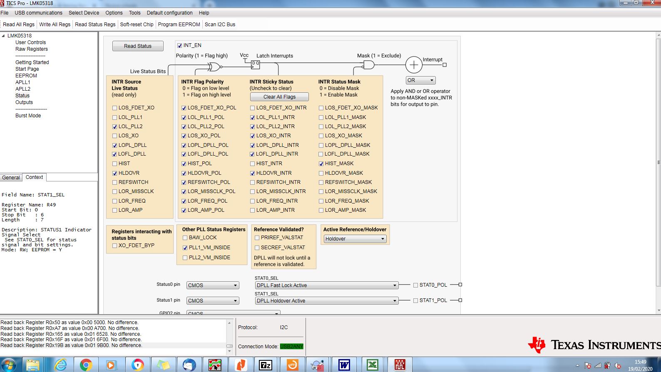Image resolution: width=661 pixels, height=372 pixels.
Task: Toggle PLL1_VM_INSIDE checkbox
Action: coord(185,248)
